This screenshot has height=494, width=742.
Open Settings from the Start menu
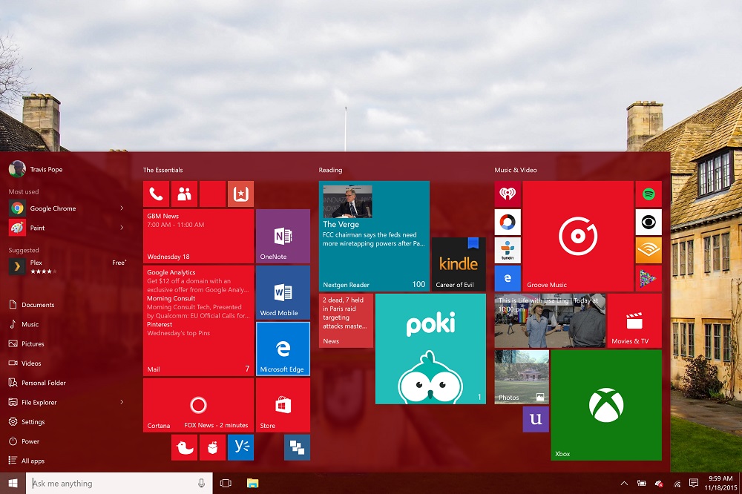(33, 422)
